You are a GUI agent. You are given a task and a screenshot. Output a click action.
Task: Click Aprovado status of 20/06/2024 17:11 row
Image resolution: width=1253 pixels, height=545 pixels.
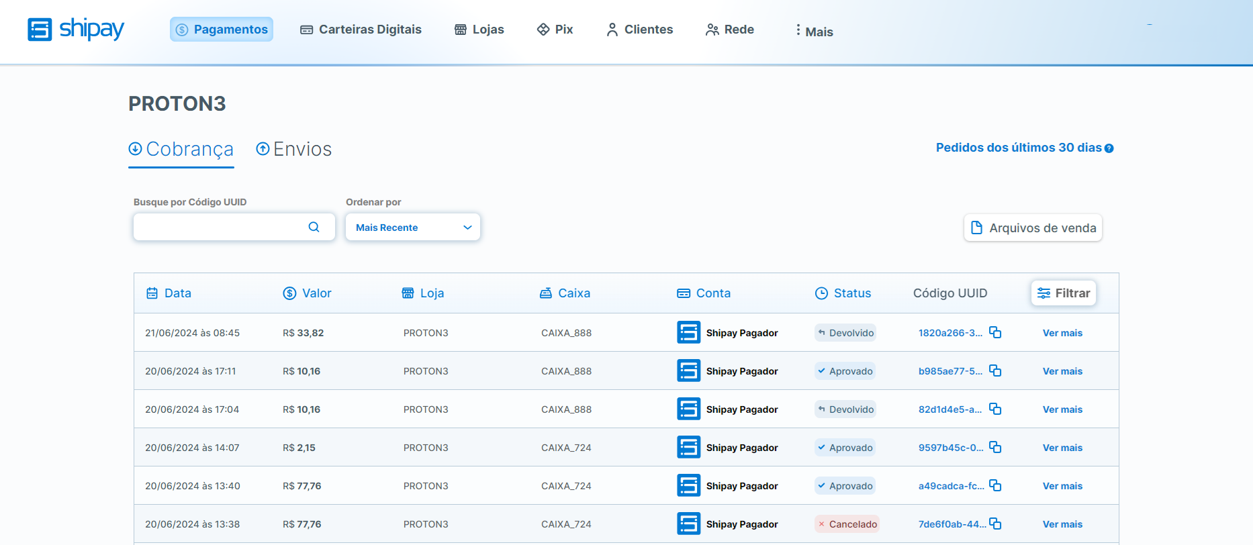[845, 371]
